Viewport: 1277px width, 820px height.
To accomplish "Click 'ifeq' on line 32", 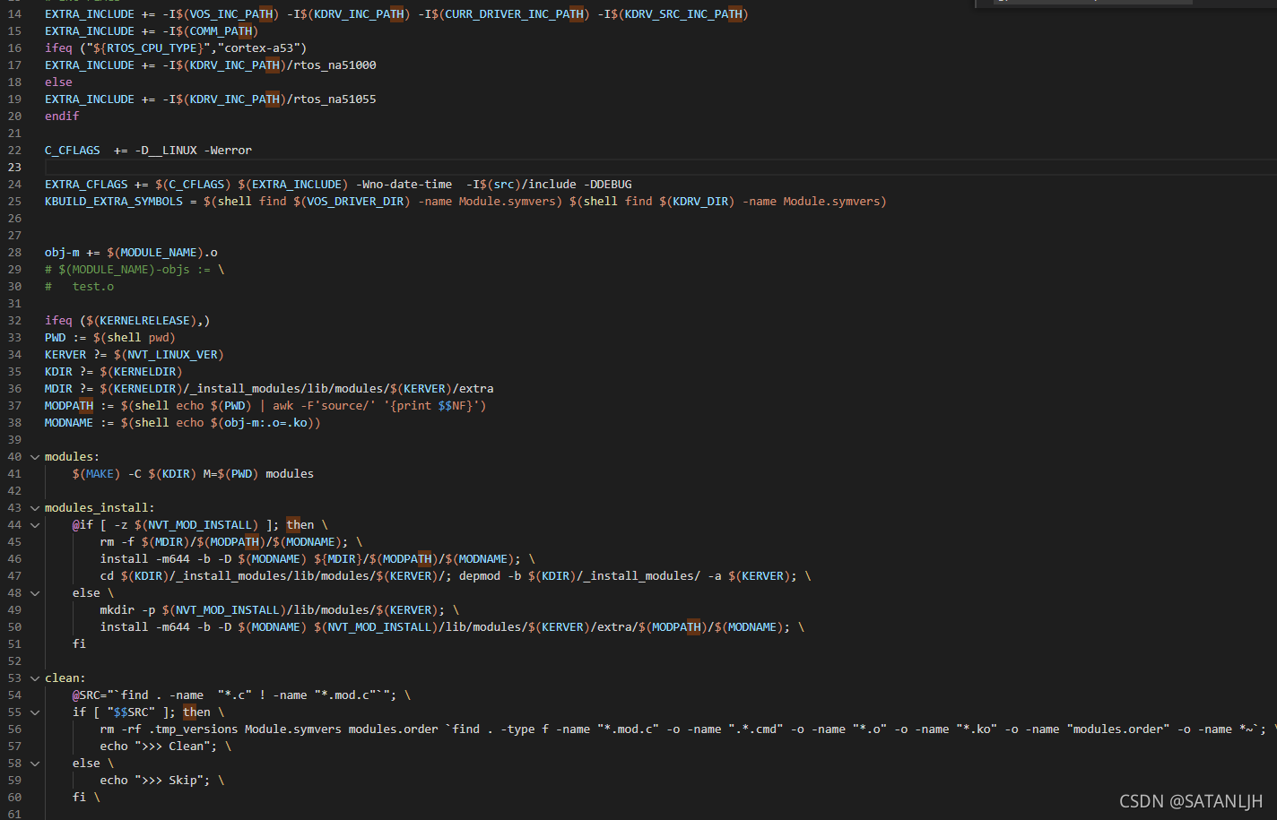I will [58, 321].
